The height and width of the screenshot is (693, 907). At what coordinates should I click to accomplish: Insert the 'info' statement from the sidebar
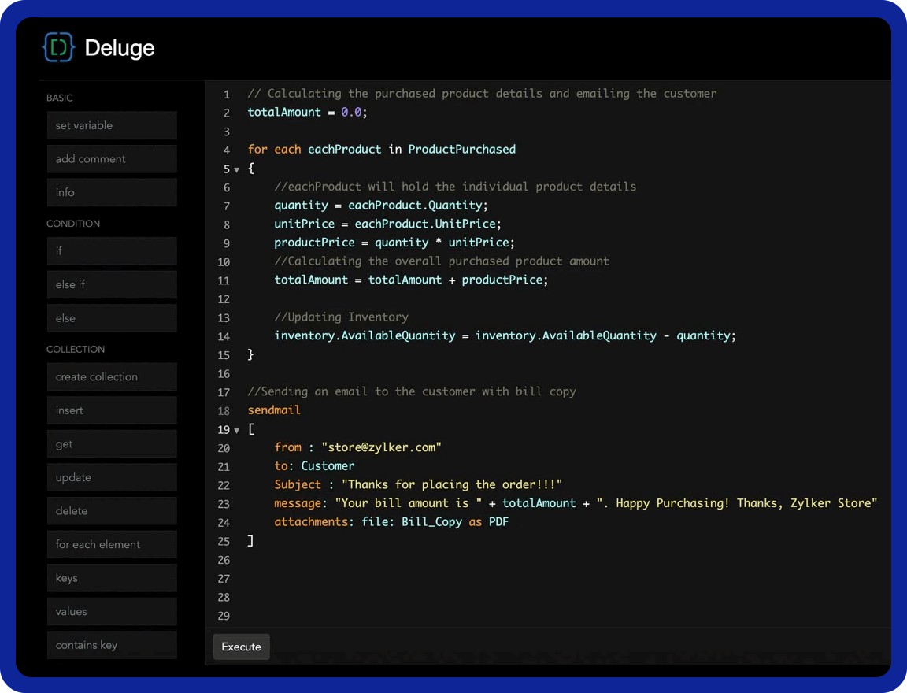click(x=112, y=192)
